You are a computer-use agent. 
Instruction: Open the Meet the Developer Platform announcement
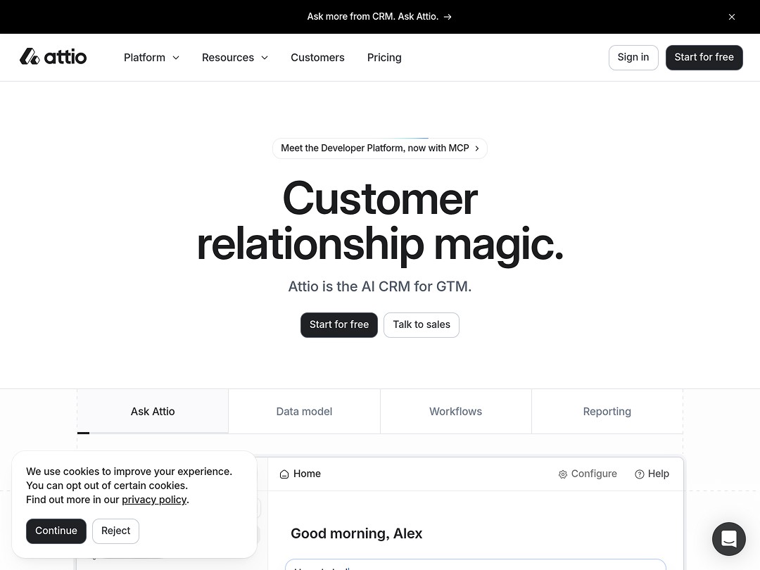[x=374, y=148]
